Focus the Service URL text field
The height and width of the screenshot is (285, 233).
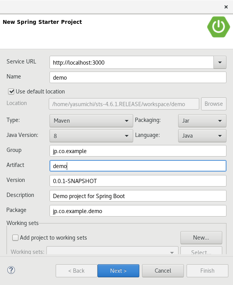tap(132, 62)
